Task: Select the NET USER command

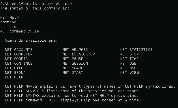Action: tap(130, 68)
